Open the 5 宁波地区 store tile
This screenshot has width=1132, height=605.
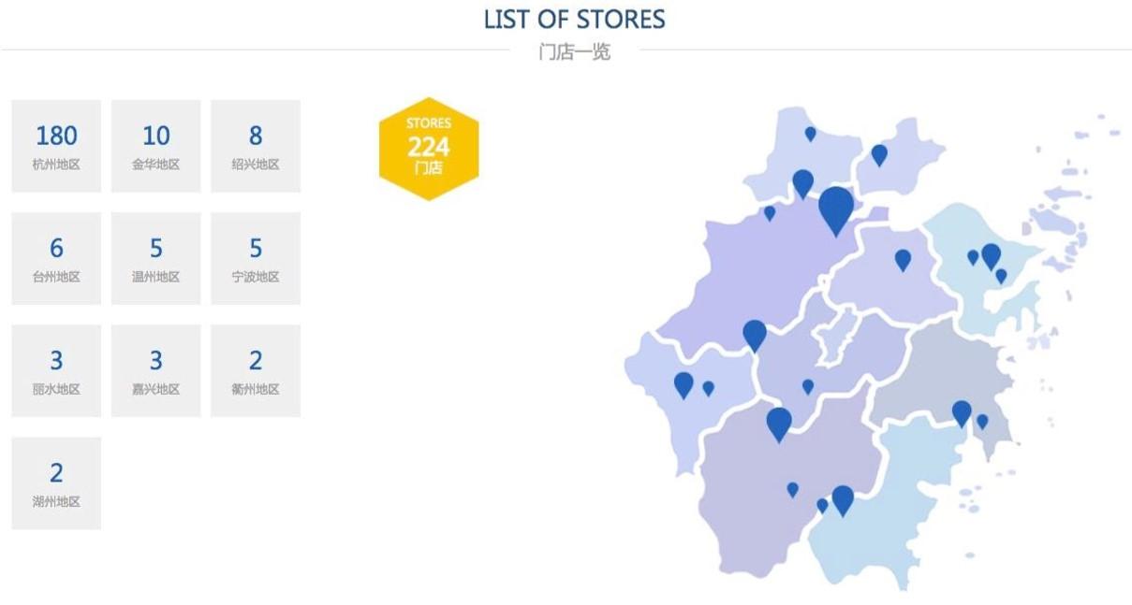point(256,258)
